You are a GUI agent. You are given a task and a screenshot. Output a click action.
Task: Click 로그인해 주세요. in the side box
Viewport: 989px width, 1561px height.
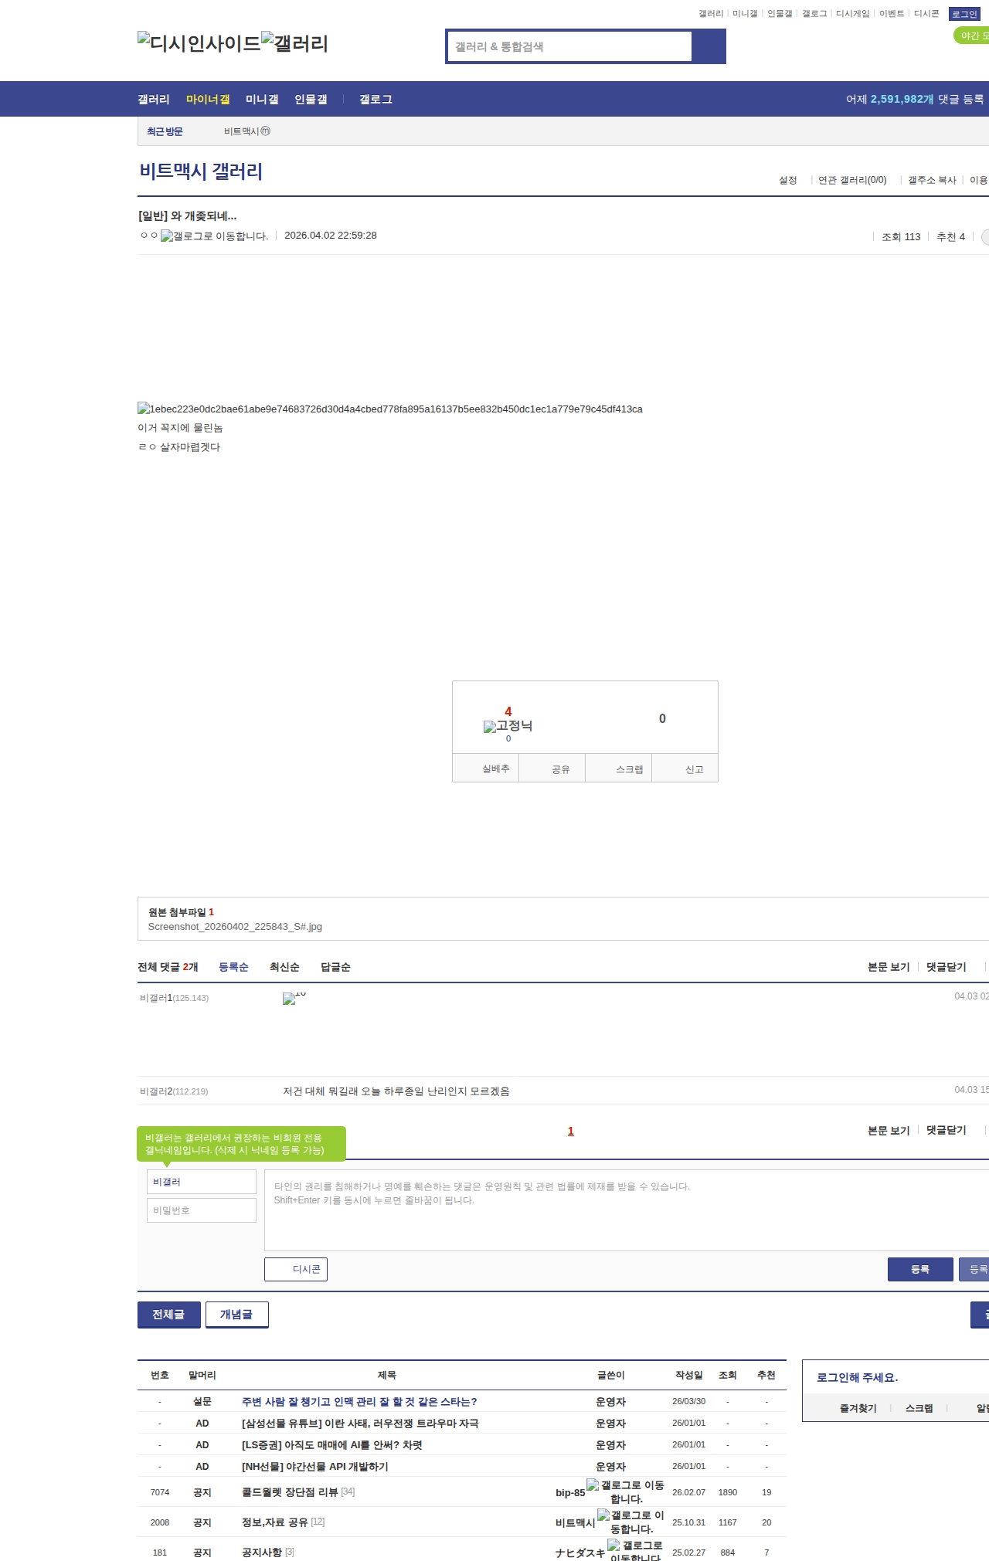[857, 1377]
